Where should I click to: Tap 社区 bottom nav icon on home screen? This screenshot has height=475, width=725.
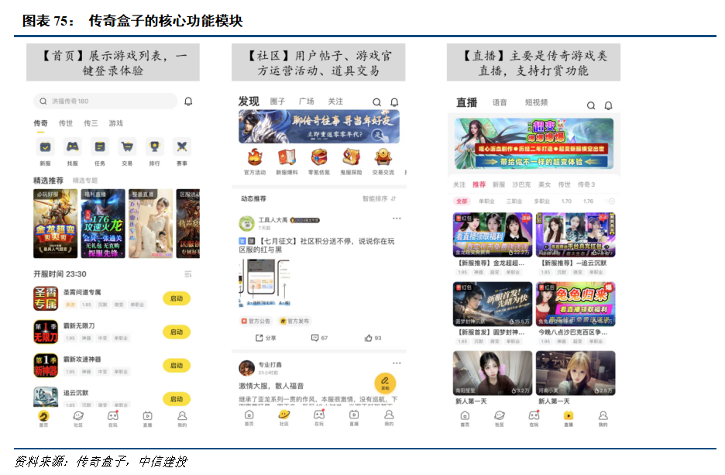tap(78, 418)
